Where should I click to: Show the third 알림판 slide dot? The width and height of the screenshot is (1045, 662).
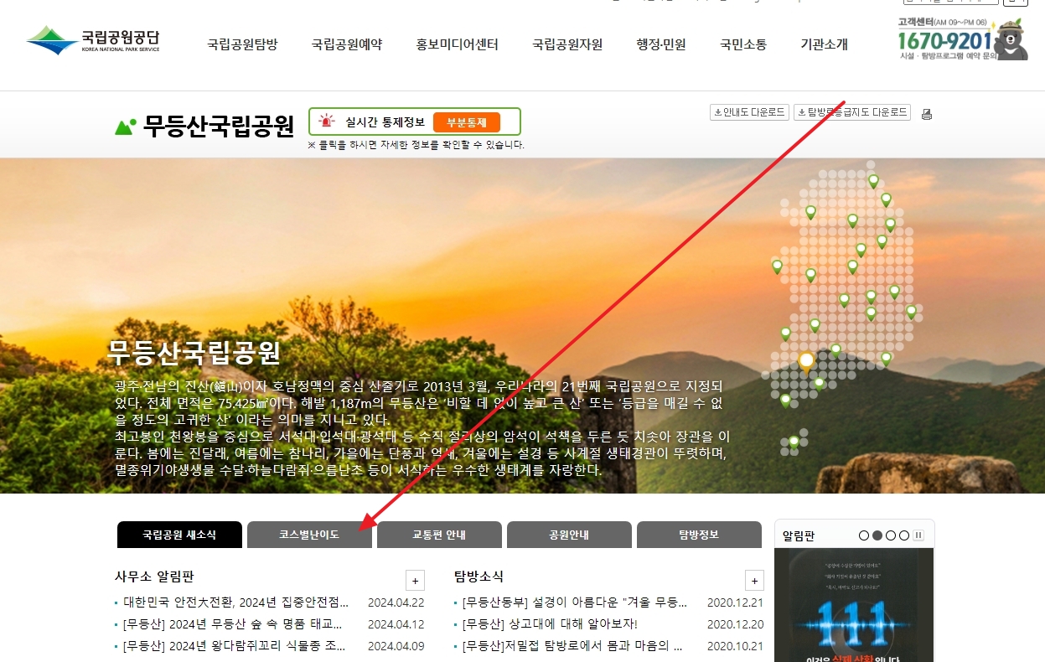click(891, 535)
